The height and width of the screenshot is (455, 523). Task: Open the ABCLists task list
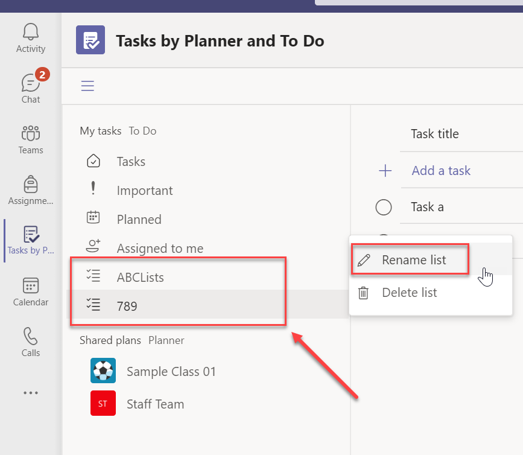coord(141,277)
